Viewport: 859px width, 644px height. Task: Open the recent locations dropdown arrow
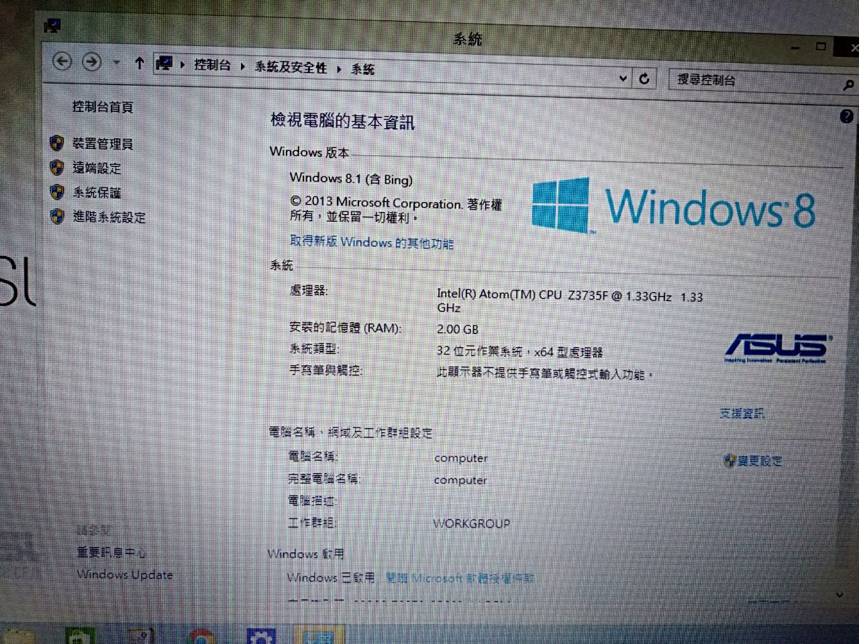pos(116,63)
